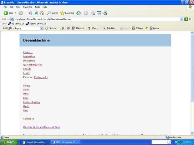Image resolution: width=194 pixels, height=145 pixels.
Task: Open 'Machine Specs and Ideas and Such' link
Action: tap(42, 127)
